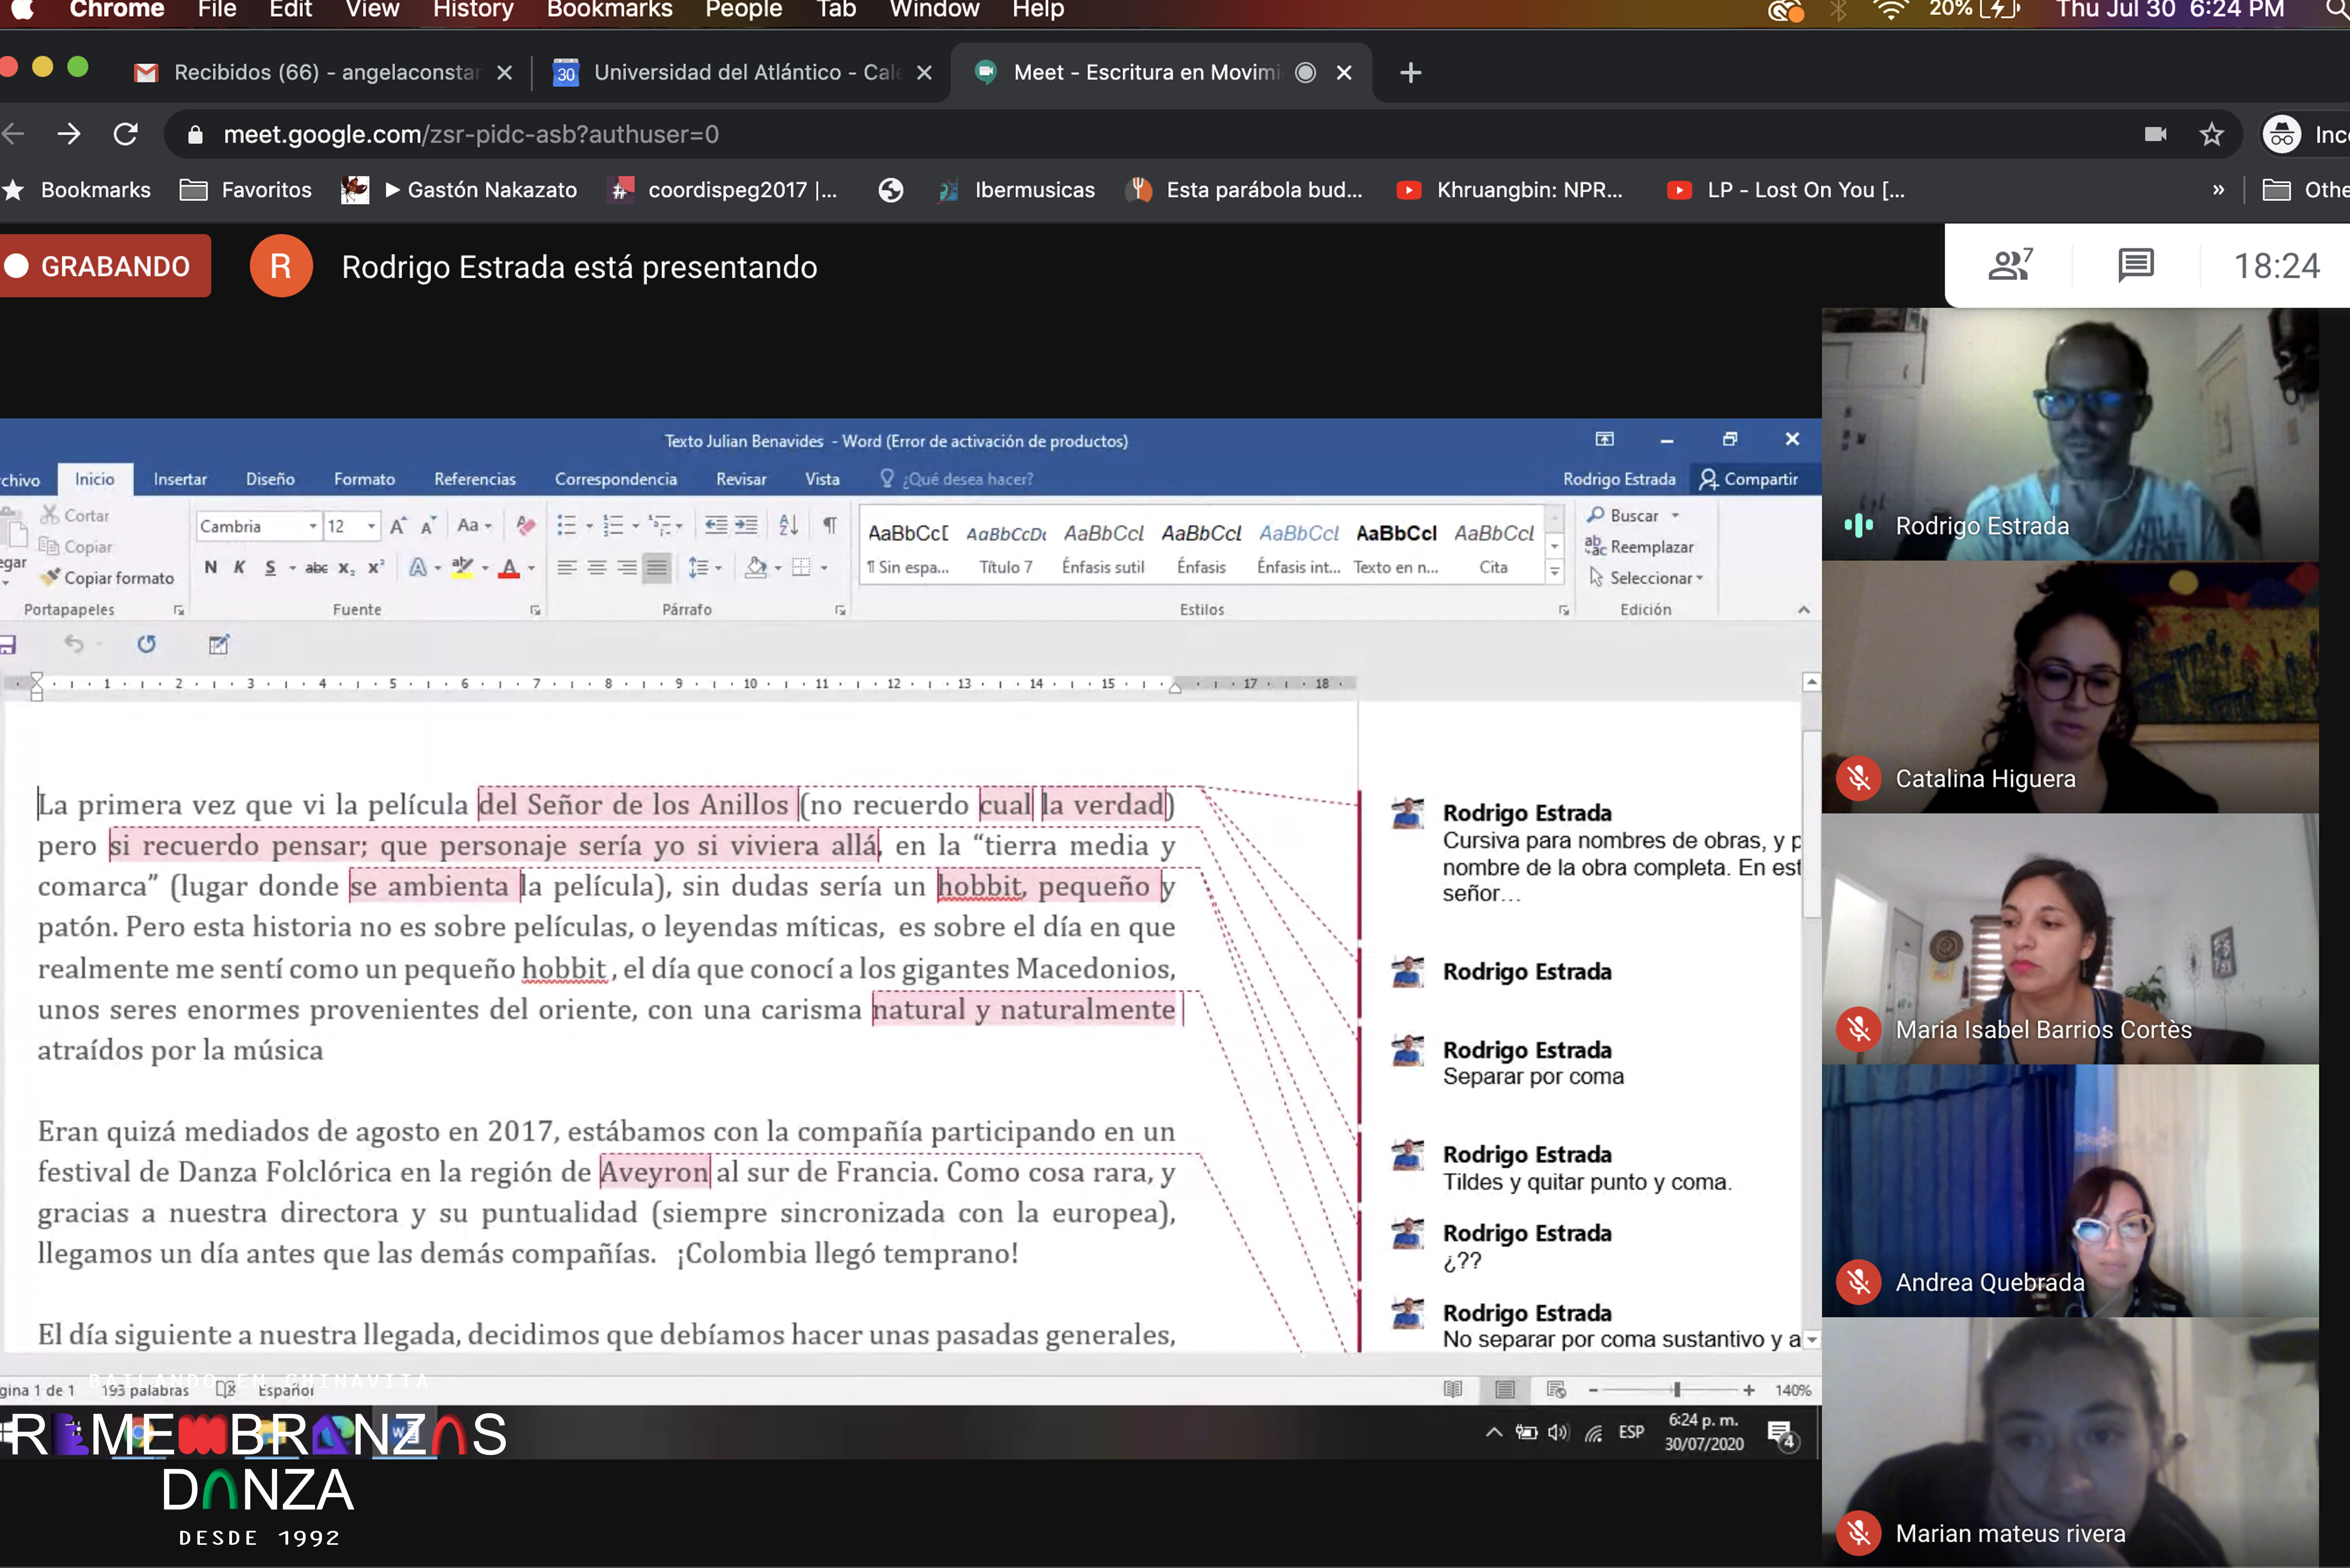The image size is (2350, 1568).
Task: Increase zoom using the zoom slider
Action: (x=1750, y=1389)
